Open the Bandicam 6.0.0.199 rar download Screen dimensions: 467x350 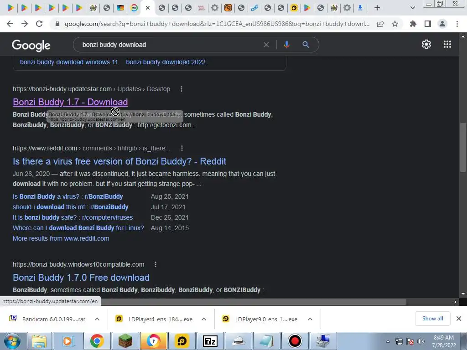tap(54, 319)
